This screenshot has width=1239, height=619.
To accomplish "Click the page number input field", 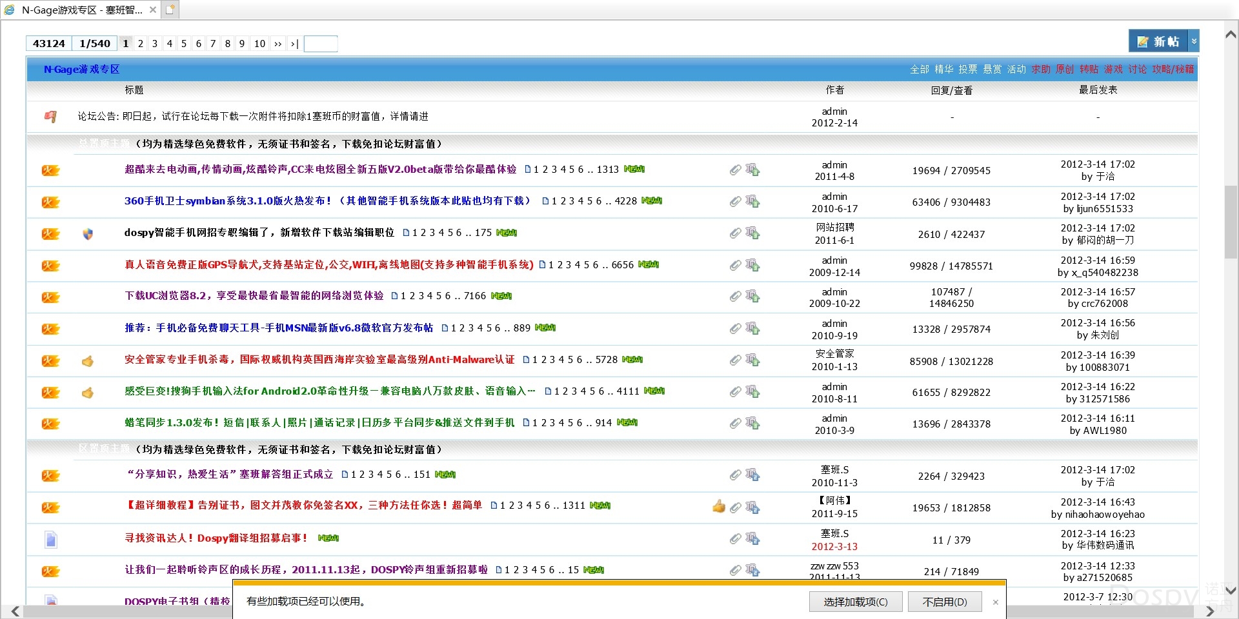I will tap(321, 43).
